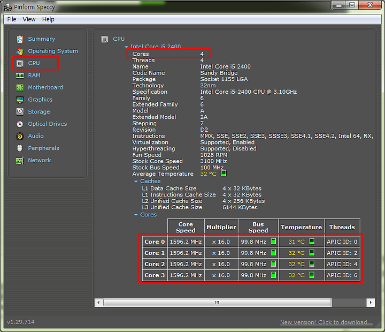Click the horizontal scrollbar left arrow
The image size is (385, 332).
(x=98, y=303)
